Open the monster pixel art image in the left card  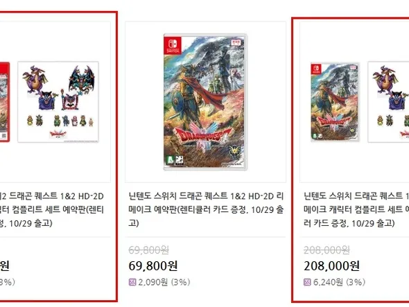(58, 102)
